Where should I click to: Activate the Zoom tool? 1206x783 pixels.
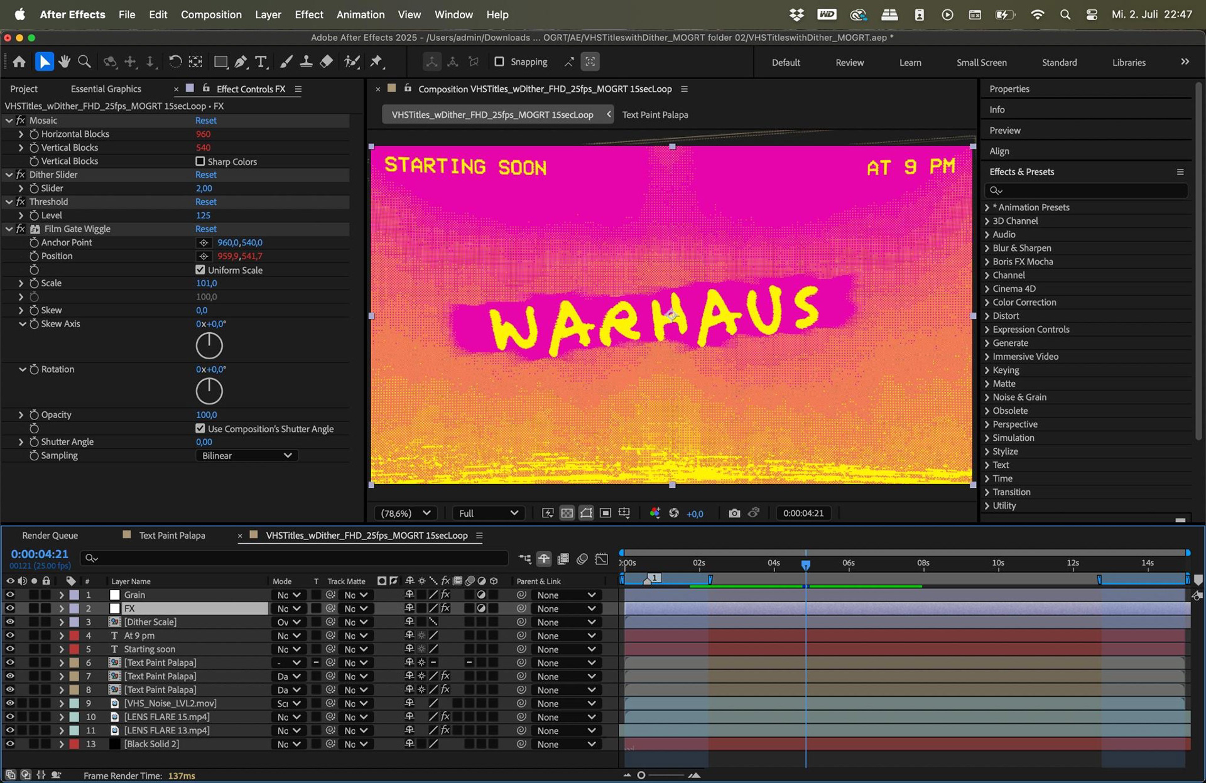tap(84, 62)
